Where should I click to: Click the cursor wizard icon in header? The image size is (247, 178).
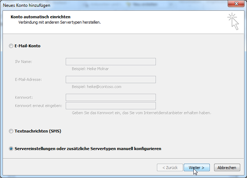coord(233,21)
